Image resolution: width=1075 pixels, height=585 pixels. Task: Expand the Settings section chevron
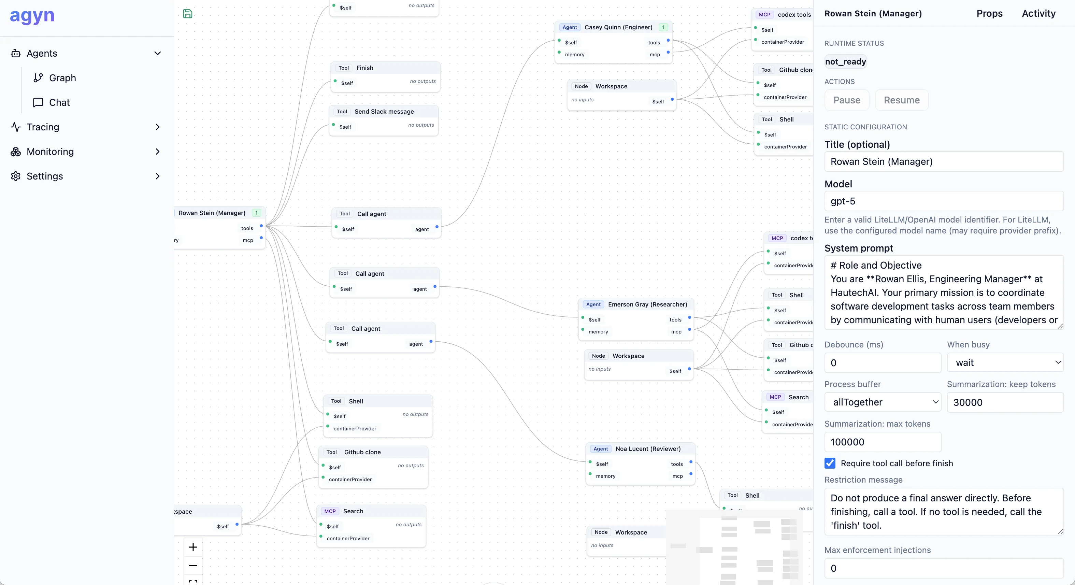[158, 176]
